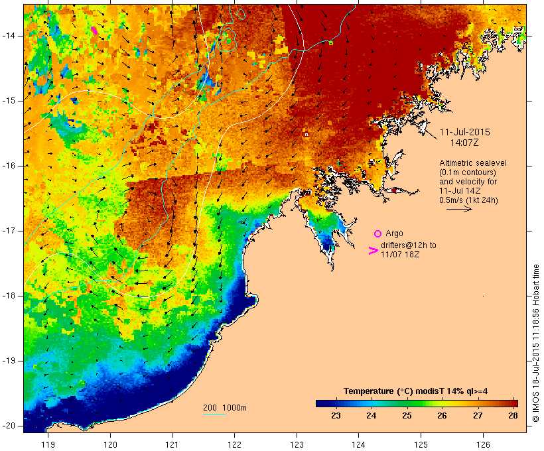Image resolution: width=544 pixels, height=451 pixels.
Task: Click the '11-Jul 14Z' velocity date text
Action: pyautogui.click(x=460, y=191)
